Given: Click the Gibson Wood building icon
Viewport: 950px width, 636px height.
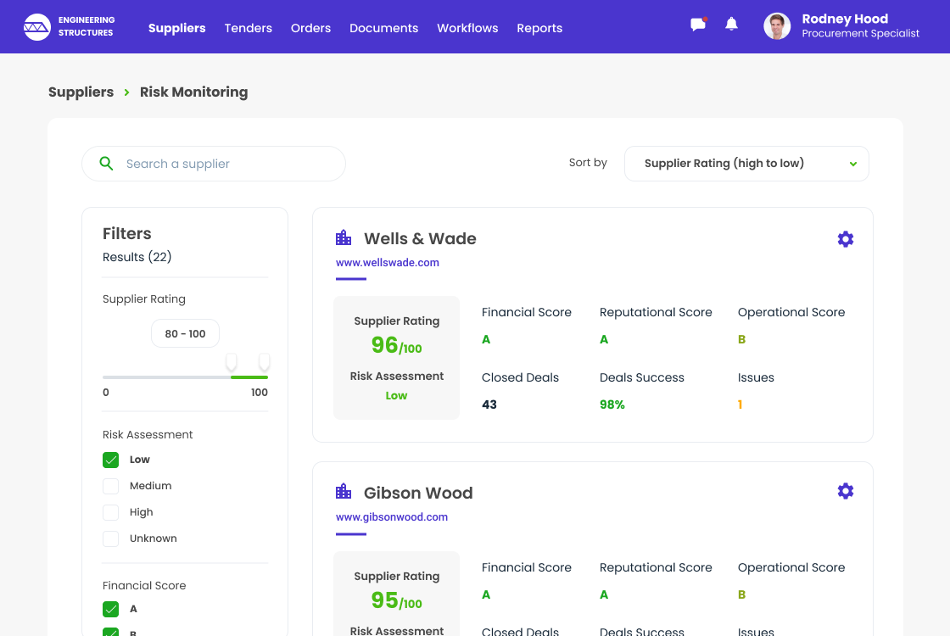Looking at the screenshot, I should coord(344,492).
